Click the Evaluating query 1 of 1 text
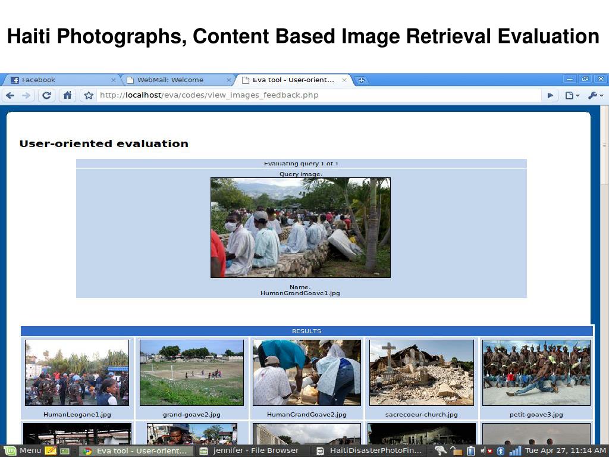Screen dimensions: 609x457 [x=301, y=164]
